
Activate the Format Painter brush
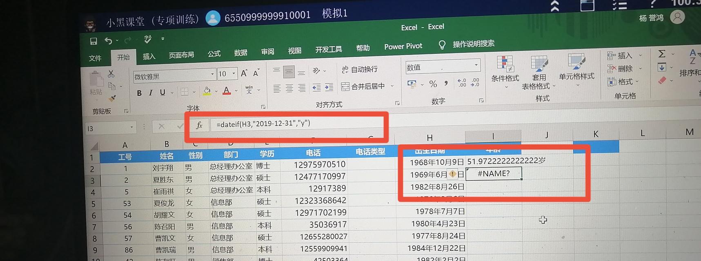(x=112, y=98)
